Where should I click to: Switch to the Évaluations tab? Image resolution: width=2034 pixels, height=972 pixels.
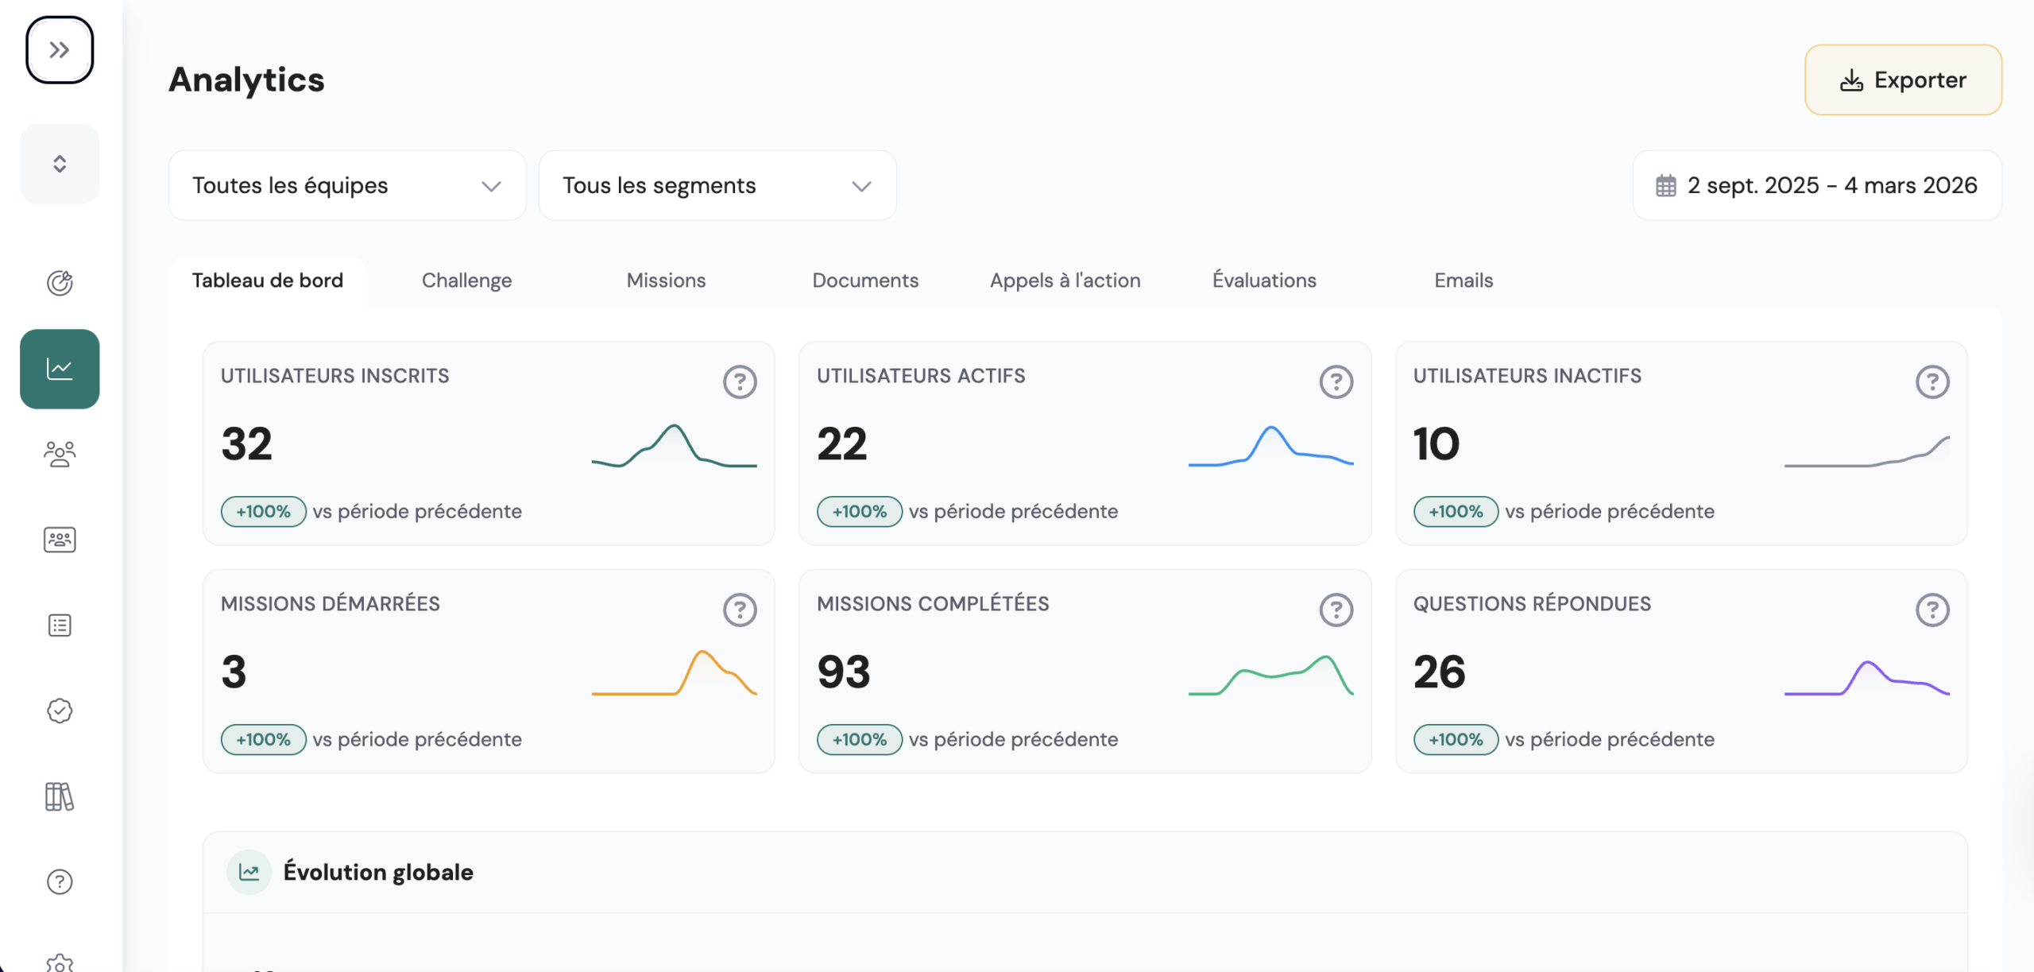(1264, 281)
